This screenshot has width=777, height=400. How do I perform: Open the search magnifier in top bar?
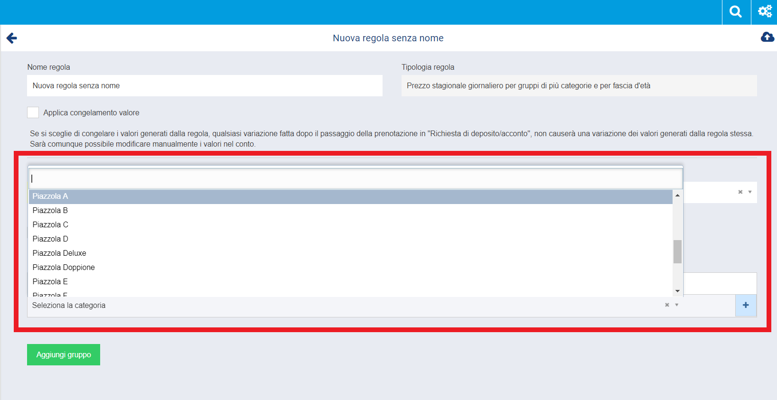pos(736,12)
